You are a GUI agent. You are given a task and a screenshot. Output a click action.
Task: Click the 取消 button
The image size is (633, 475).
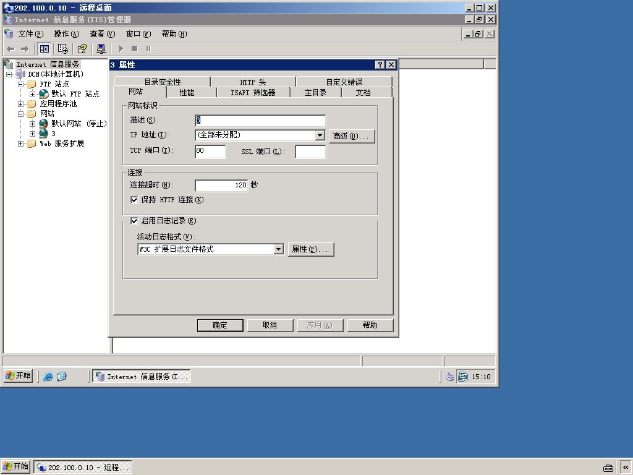(x=270, y=325)
